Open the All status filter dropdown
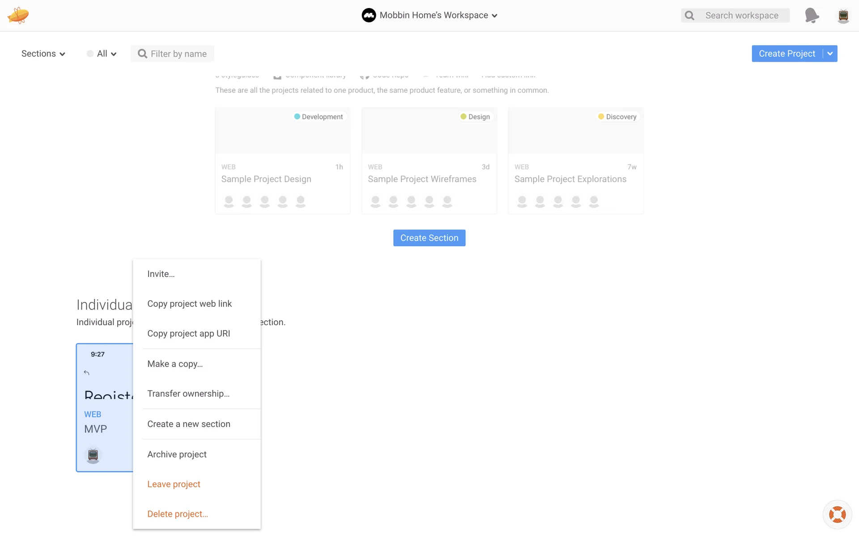Viewport: 859px width, 536px height. tap(102, 54)
